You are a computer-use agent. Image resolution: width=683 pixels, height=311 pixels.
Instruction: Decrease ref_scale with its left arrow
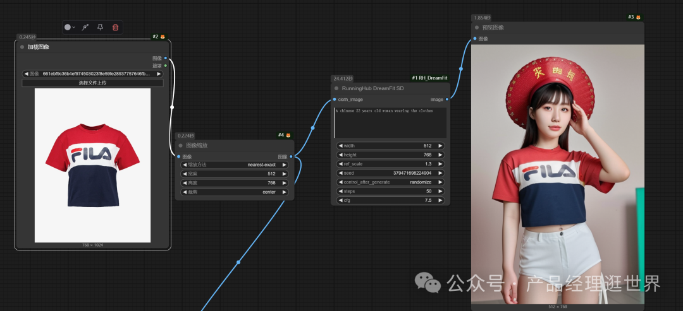(341, 164)
